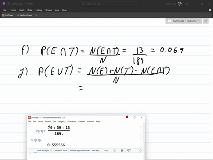Click 'nth digit...' suggestion
This screenshot has width=213, height=160.
(97, 150)
